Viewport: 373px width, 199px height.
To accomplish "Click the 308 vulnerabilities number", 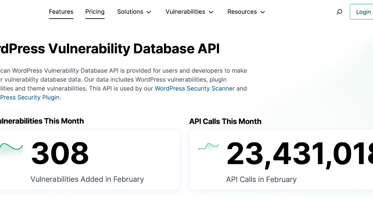I will [x=60, y=153].
